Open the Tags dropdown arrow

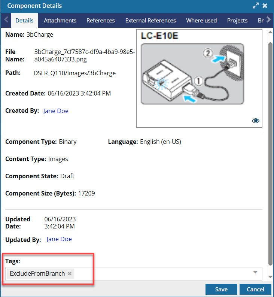pyautogui.click(x=255, y=272)
